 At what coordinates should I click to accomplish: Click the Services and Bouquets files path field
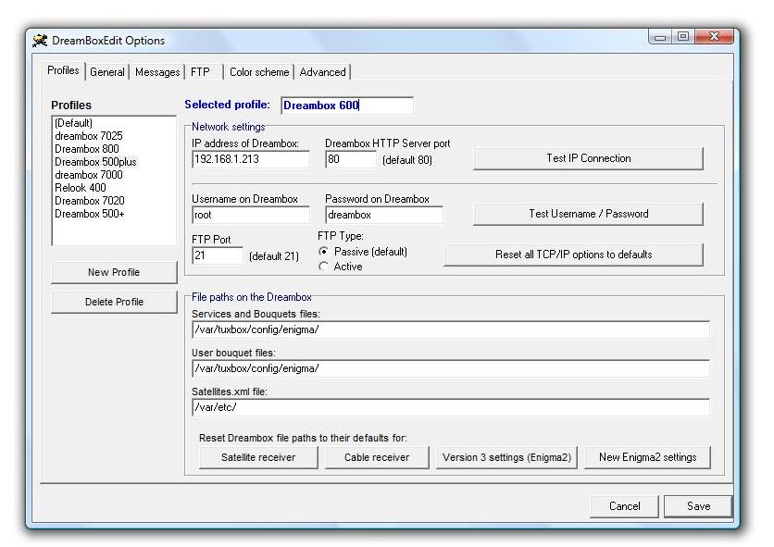(x=451, y=329)
